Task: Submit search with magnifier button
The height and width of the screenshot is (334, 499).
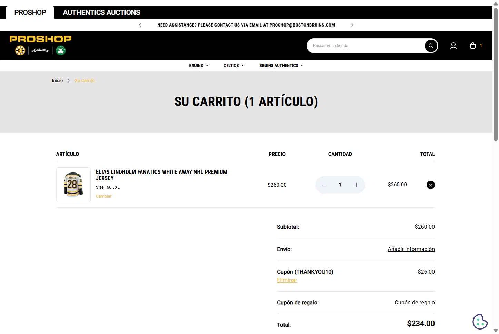Action: coord(431,46)
